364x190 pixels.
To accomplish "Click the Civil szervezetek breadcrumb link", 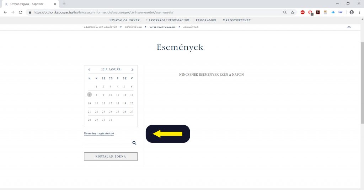I will [162, 27].
